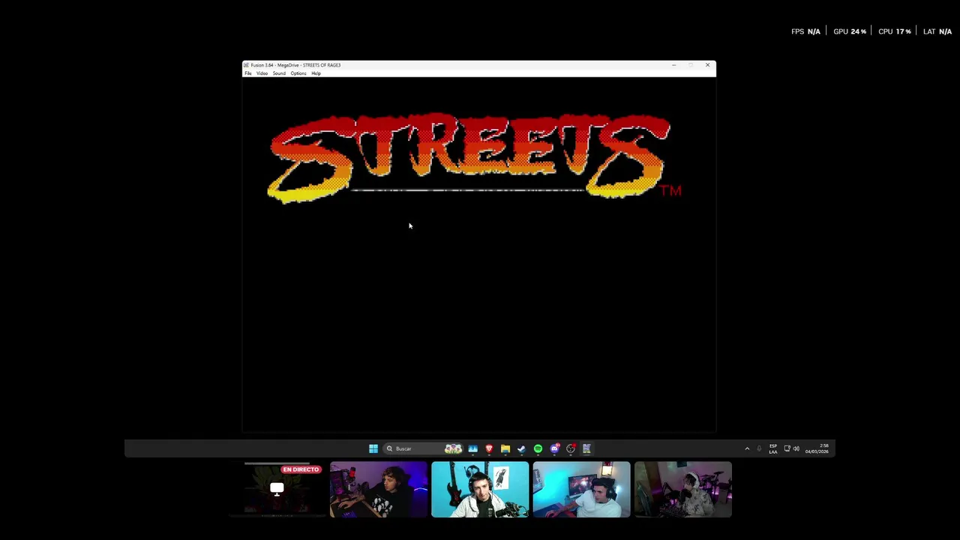The height and width of the screenshot is (540, 960).
Task: Click the search highlight image in Buscar box
Action: 453,448
